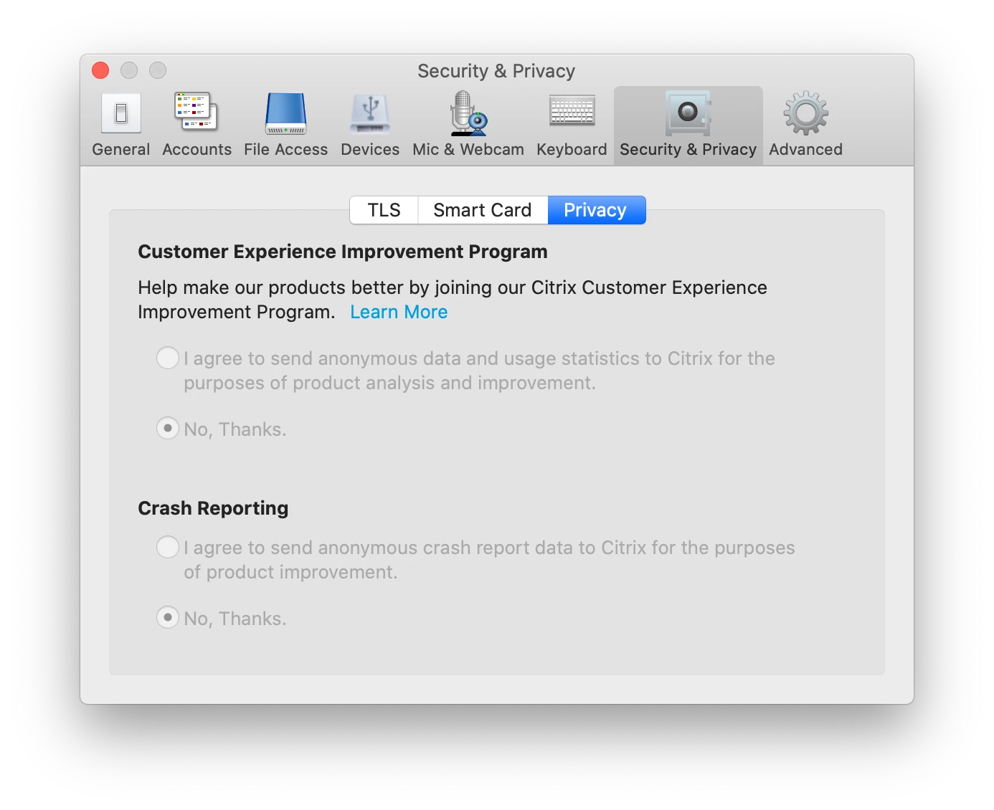This screenshot has height=810, width=994.
Task: Click the 'Help make our products better' description
Action: click(453, 300)
